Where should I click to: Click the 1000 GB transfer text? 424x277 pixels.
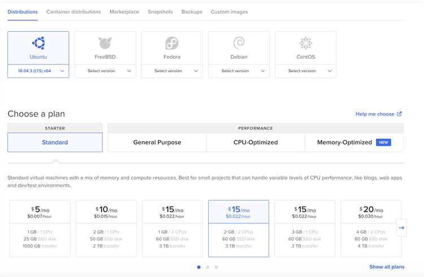[x=40, y=246]
